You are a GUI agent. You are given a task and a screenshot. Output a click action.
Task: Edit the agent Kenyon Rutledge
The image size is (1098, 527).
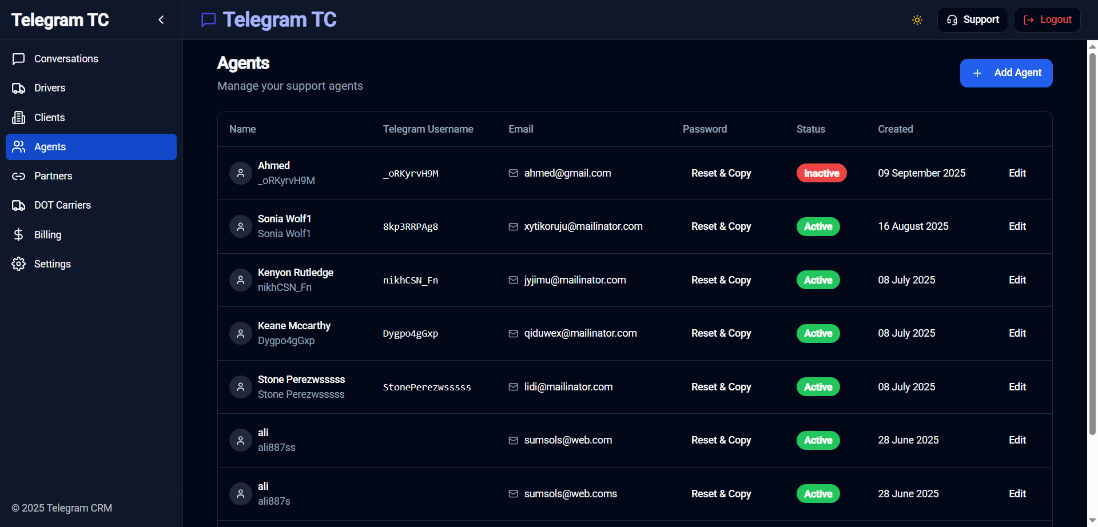pos(1017,280)
